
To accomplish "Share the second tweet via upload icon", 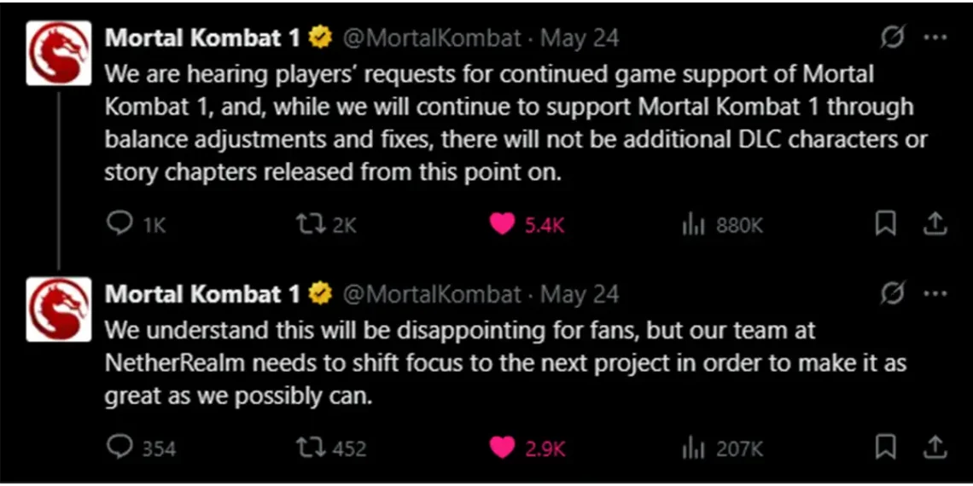I will coord(933,446).
